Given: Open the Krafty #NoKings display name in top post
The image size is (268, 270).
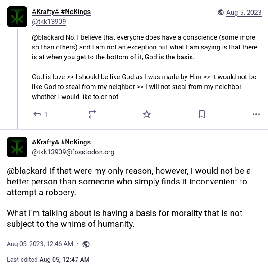Looking at the screenshot, I should pos(61,12).
